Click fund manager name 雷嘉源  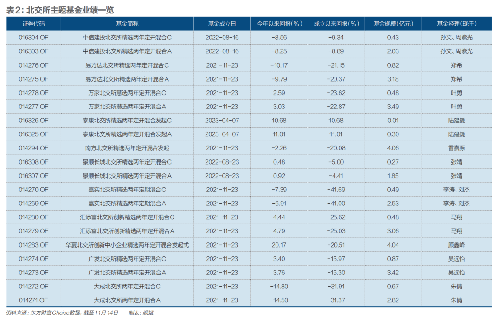456,148
